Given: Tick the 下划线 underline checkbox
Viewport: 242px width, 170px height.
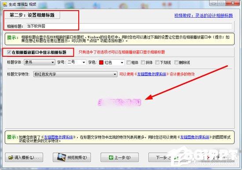Looking at the screenshot, I should click(x=157, y=62).
